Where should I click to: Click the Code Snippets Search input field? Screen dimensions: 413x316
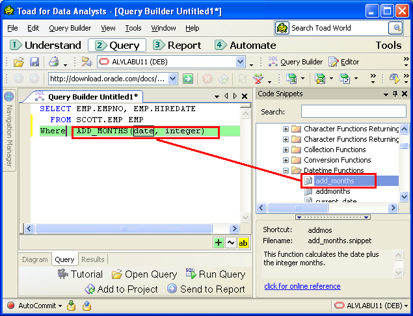tap(354, 111)
